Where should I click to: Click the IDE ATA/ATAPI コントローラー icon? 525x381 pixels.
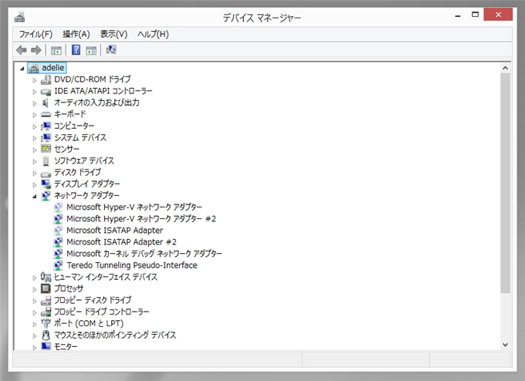point(46,91)
